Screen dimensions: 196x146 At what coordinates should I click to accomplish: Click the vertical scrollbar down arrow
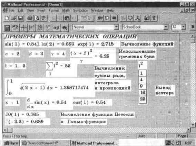click(x=193, y=125)
